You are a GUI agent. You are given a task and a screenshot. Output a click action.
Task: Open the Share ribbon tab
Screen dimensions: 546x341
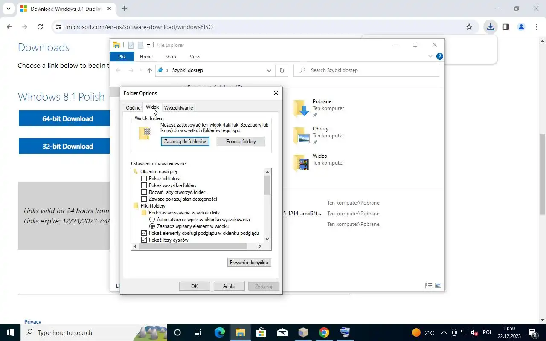point(171,57)
